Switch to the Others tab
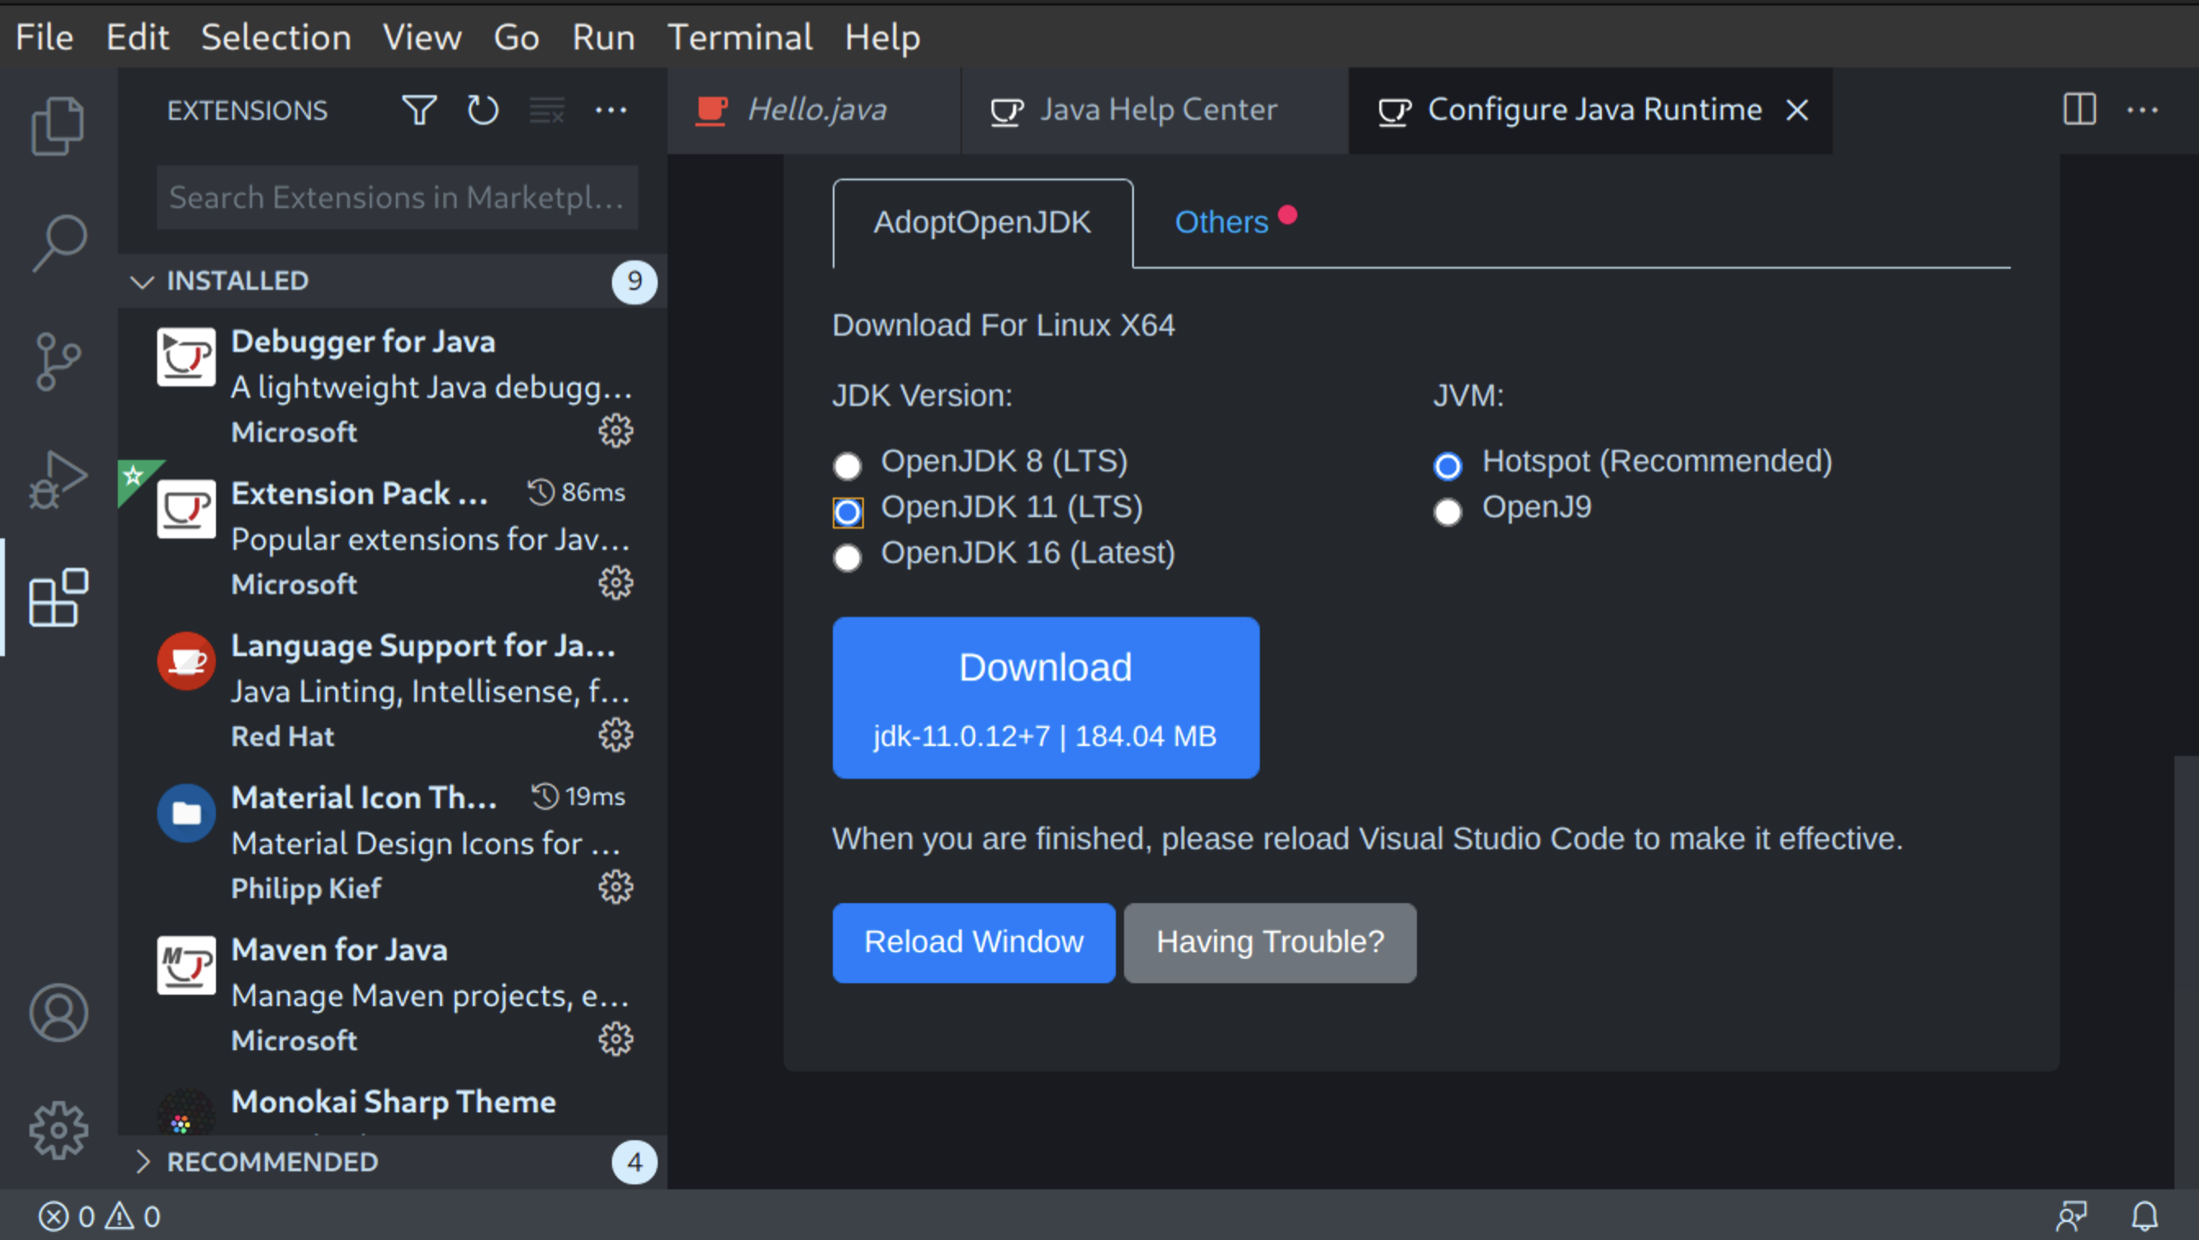The image size is (2199, 1240). point(1221,222)
